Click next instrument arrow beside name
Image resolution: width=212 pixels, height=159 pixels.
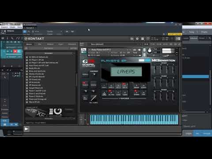coord(130,50)
